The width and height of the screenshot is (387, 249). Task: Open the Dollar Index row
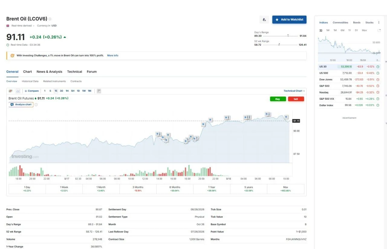click(x=349, y=105)
